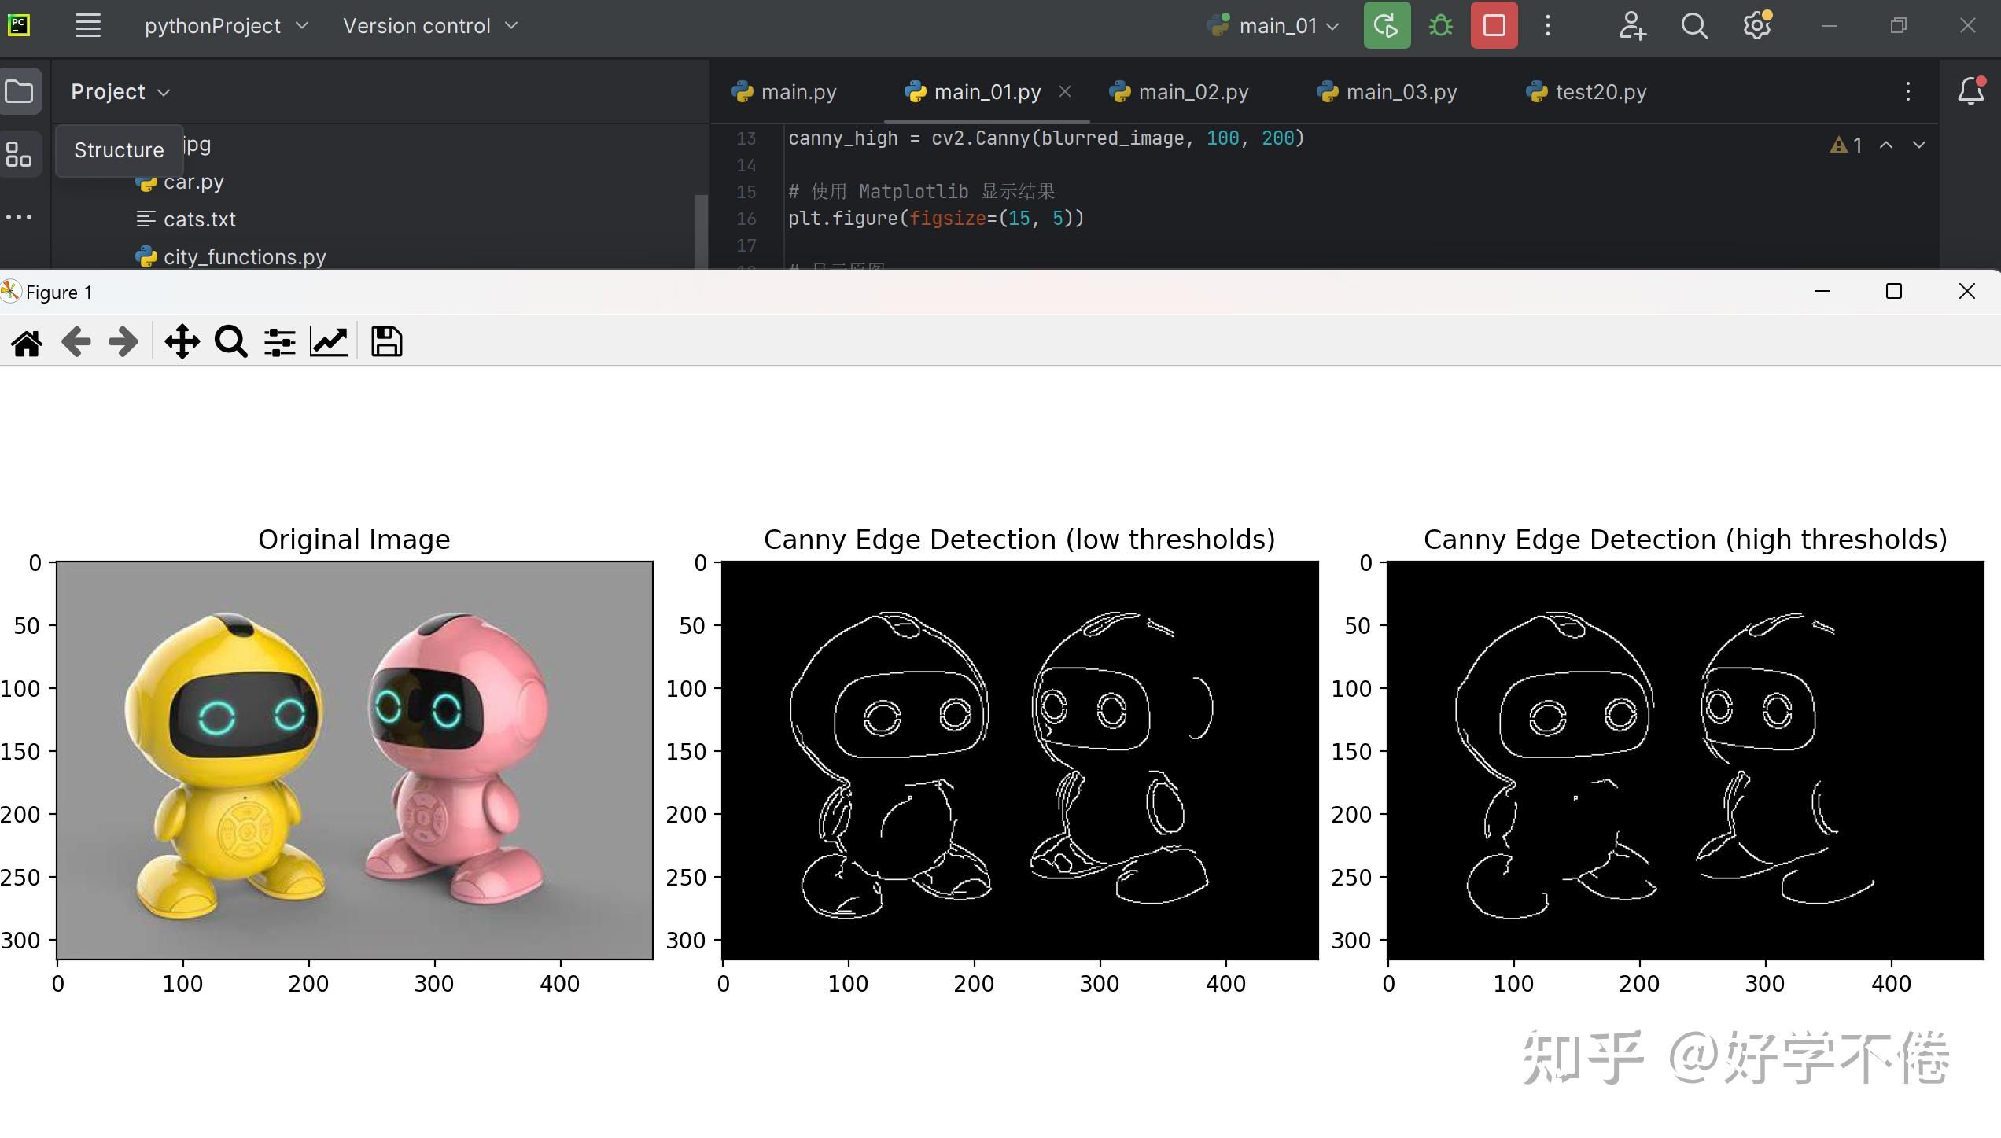Click the green Rerun main_01 button
This screenshot has width=2001, height=1138.
(x=1387, y=26)
